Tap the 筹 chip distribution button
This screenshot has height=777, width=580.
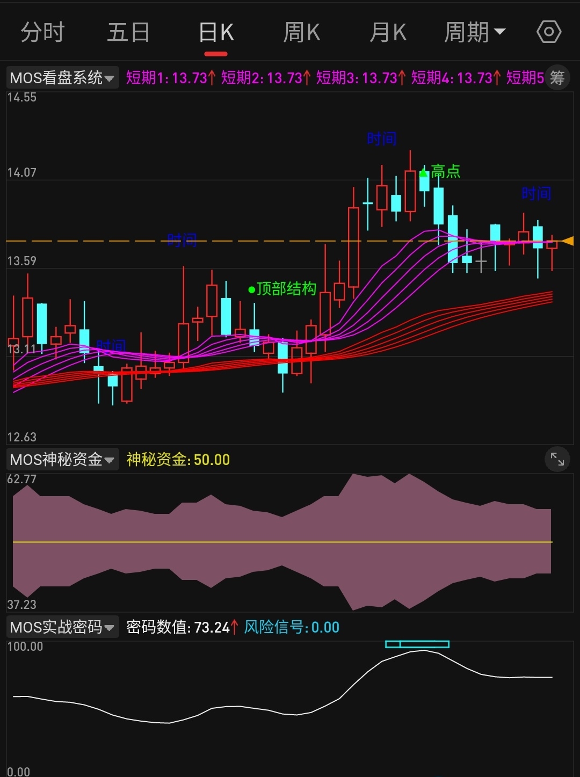tap(557, 78)
